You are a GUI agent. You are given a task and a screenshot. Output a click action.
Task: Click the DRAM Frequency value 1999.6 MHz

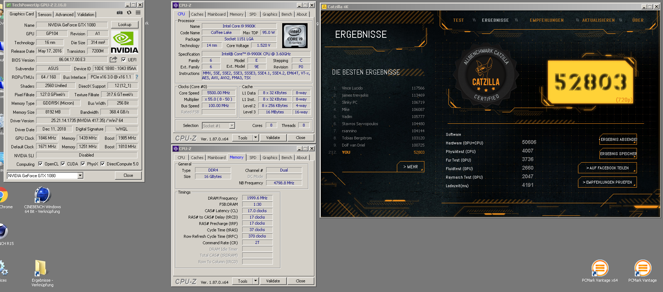(x=257, y=198)
